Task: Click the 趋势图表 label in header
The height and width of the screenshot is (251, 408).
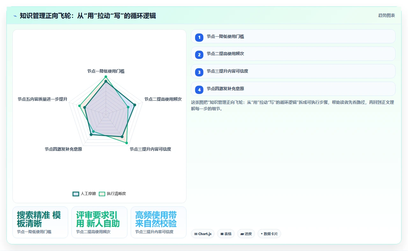Action: 387,15
